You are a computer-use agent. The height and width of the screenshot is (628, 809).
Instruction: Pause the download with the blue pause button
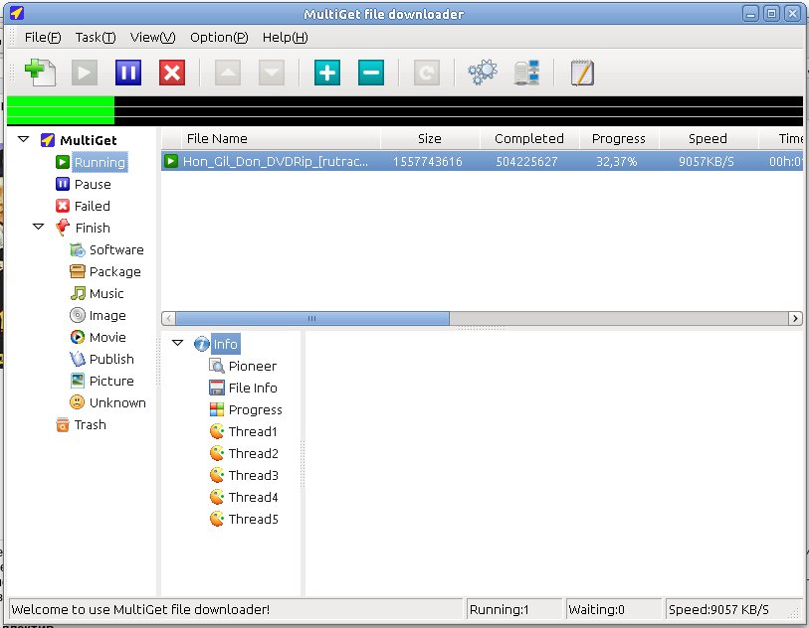pyautogui.click(x=128, y=73)
